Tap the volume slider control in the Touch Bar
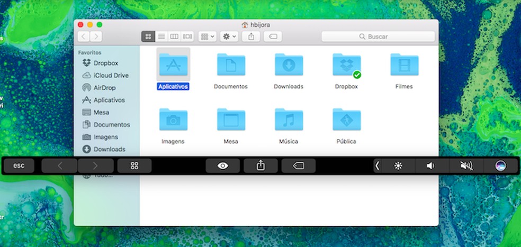Viewport: 521px width, 247px height. (x=430, y=166)
